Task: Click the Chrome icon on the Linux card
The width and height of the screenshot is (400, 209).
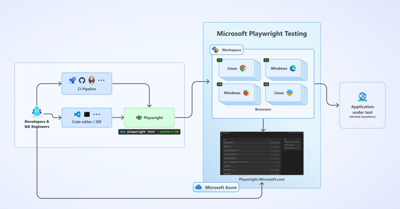Action: point(243,68)
